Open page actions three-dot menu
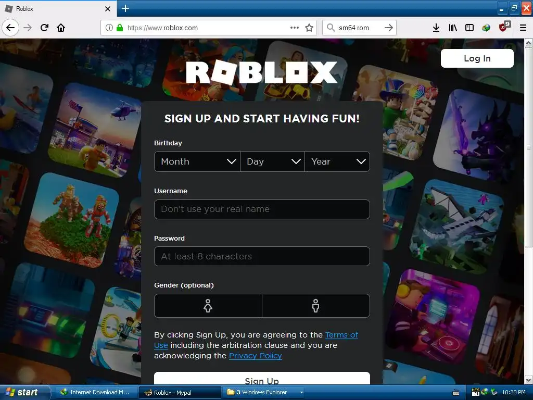Viewport: 533px width, 400px height. 295,28
